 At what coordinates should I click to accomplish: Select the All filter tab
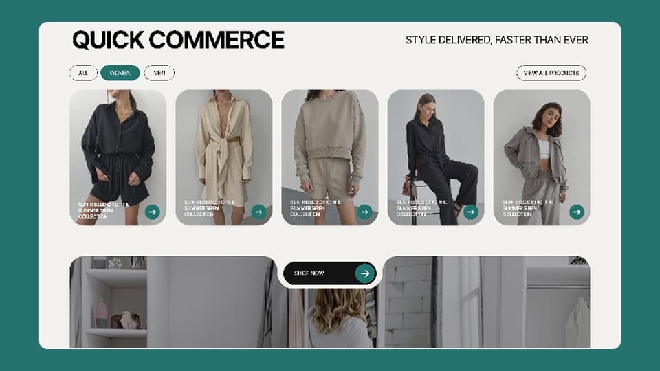click(83, 73)
